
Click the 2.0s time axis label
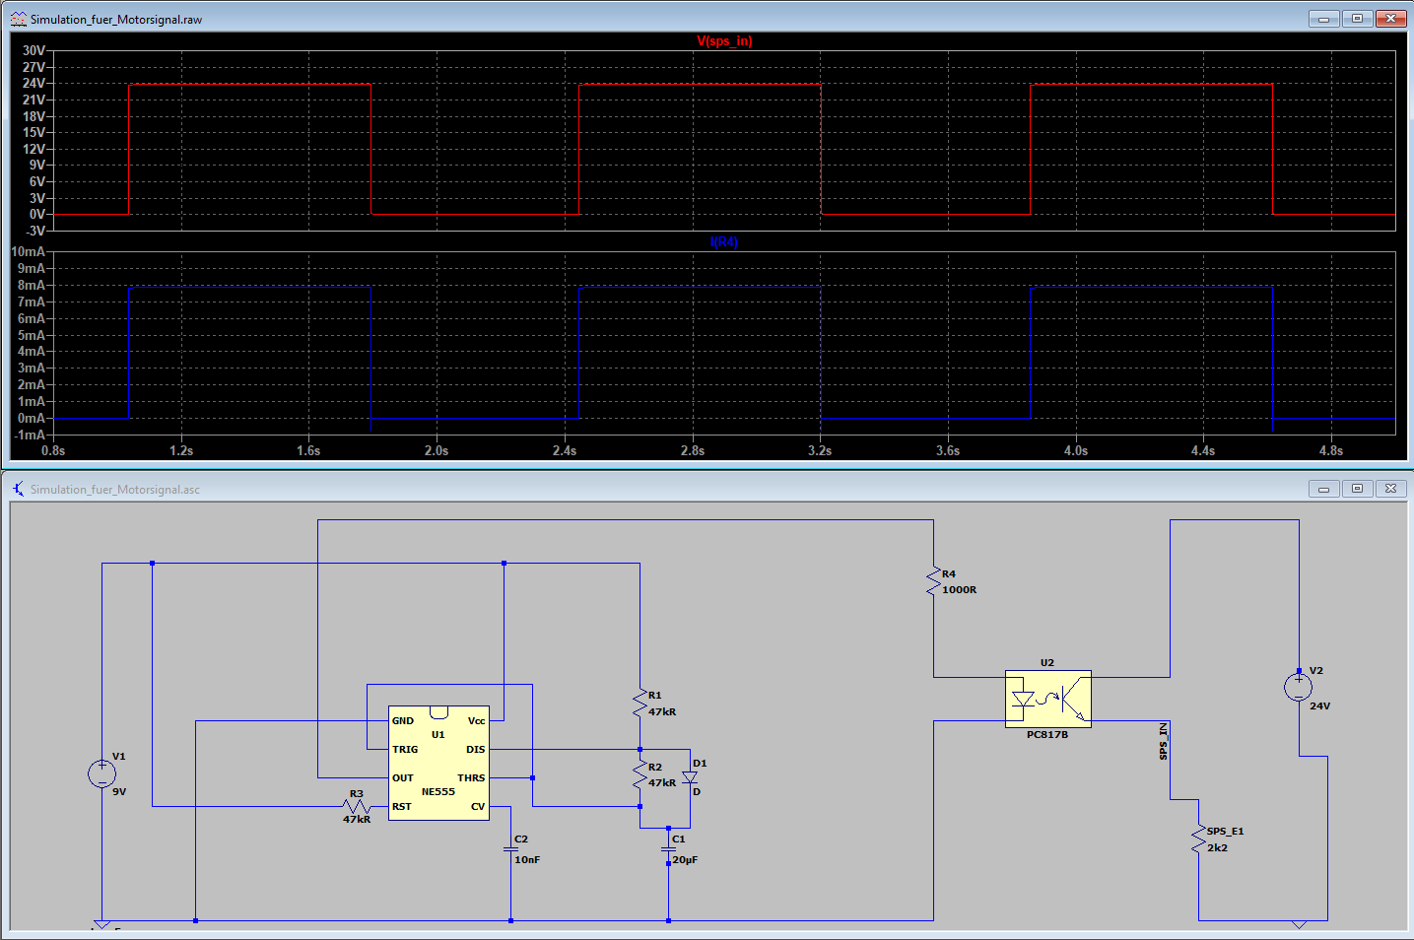[x=437, y=450]
